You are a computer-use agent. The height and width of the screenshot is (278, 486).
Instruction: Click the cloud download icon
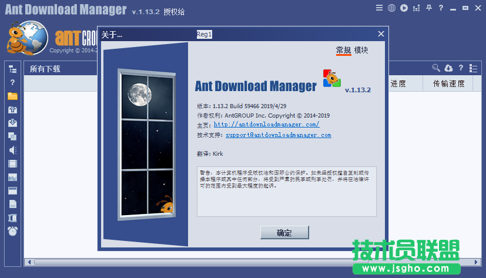coord(448,68)
